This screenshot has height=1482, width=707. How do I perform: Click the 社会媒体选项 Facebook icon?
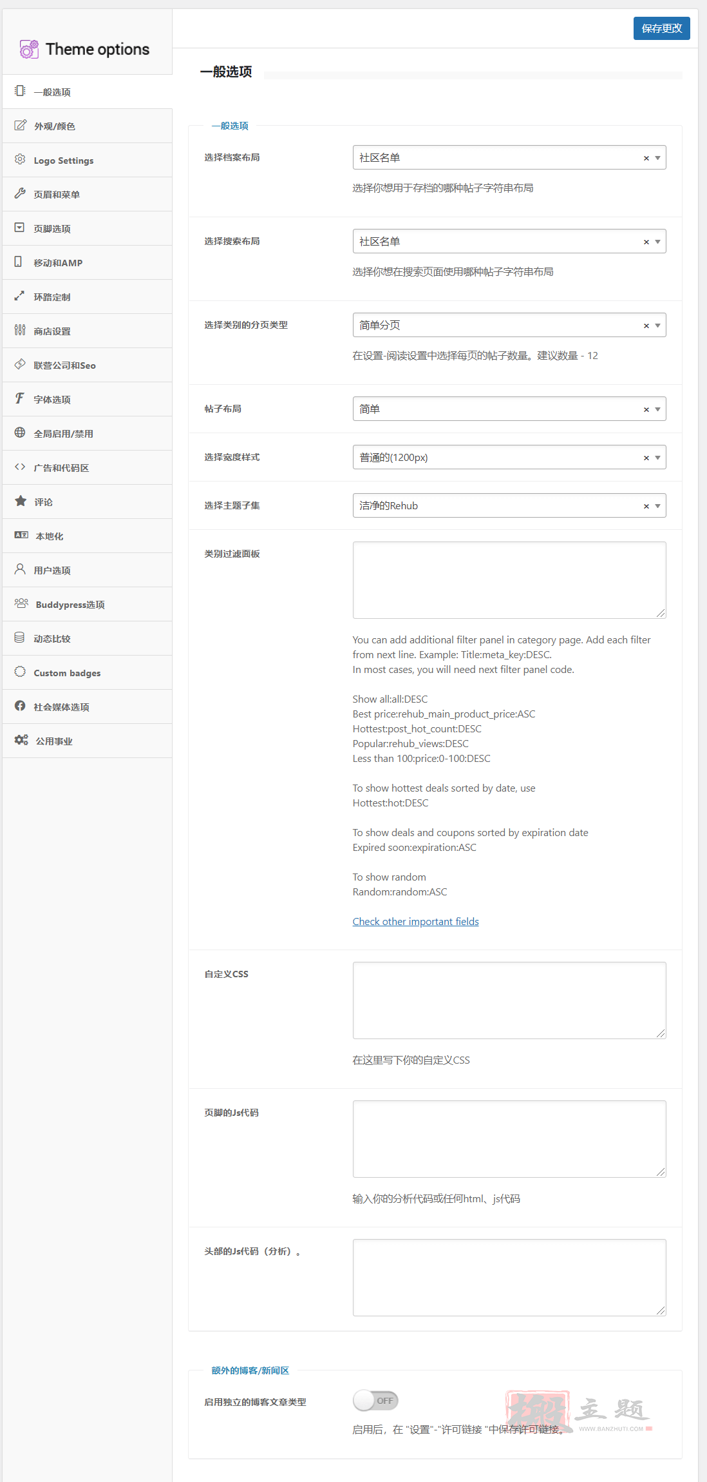tap(20, 706)
